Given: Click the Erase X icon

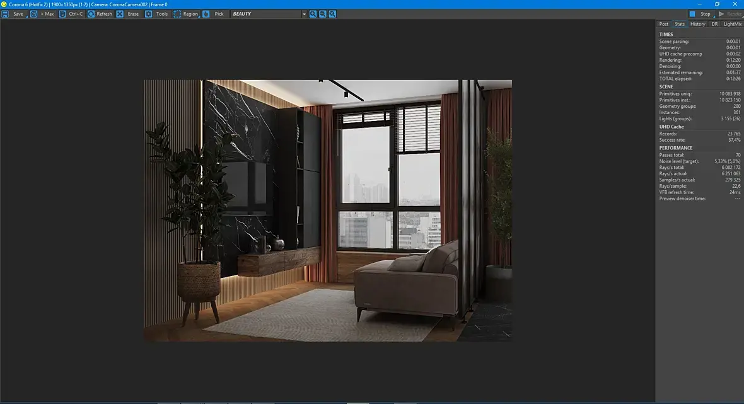Looking at the screenshot, I should (x=120, y=14).
